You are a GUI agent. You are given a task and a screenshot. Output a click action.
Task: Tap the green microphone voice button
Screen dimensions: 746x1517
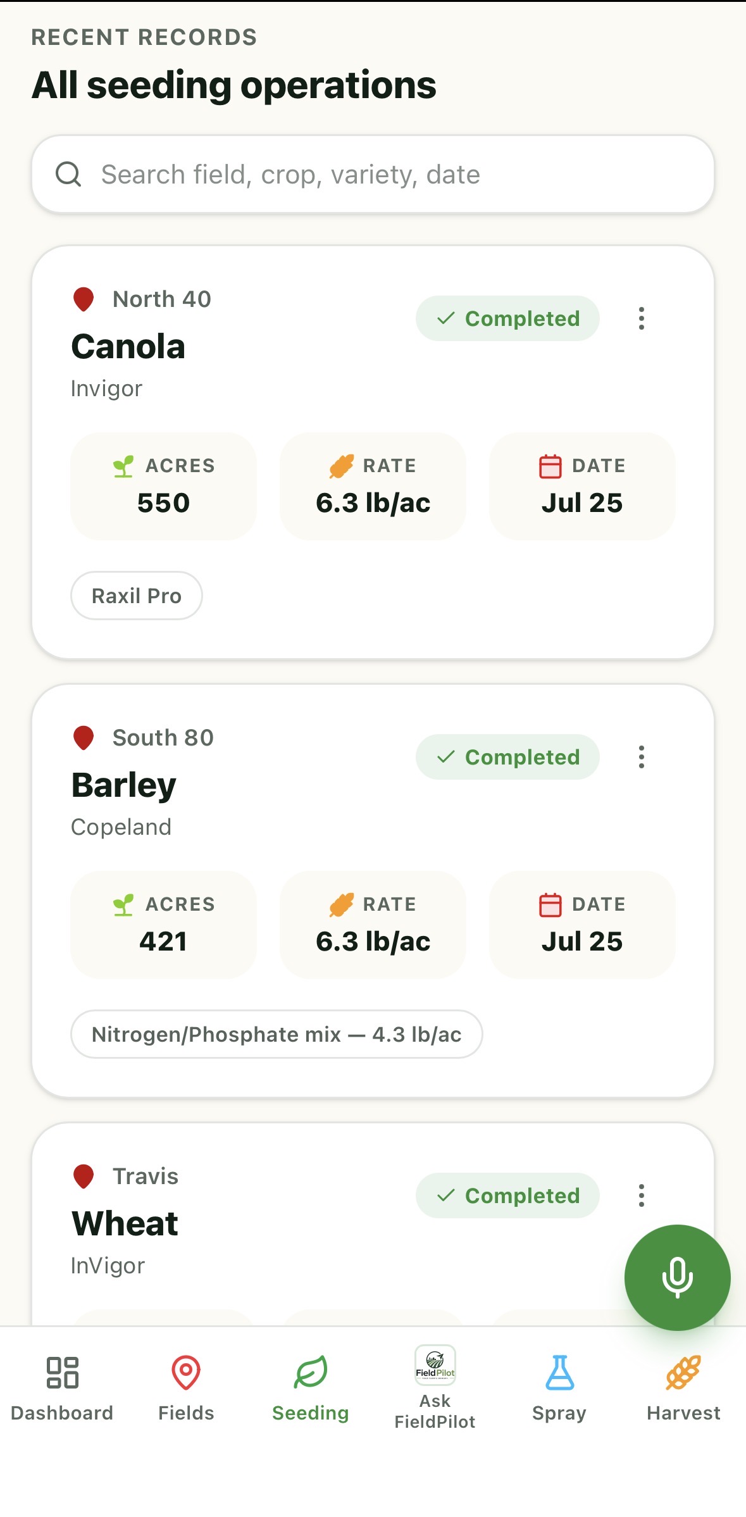pos(677,1277)
